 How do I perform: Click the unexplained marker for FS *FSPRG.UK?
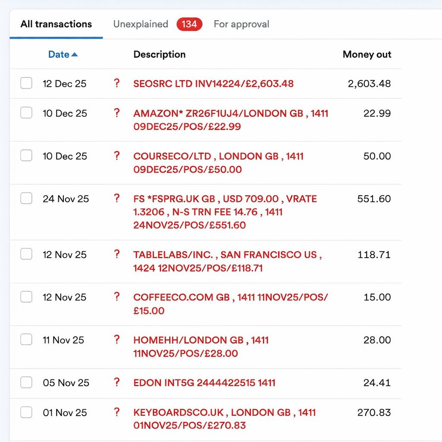click(x=116, y=199)
